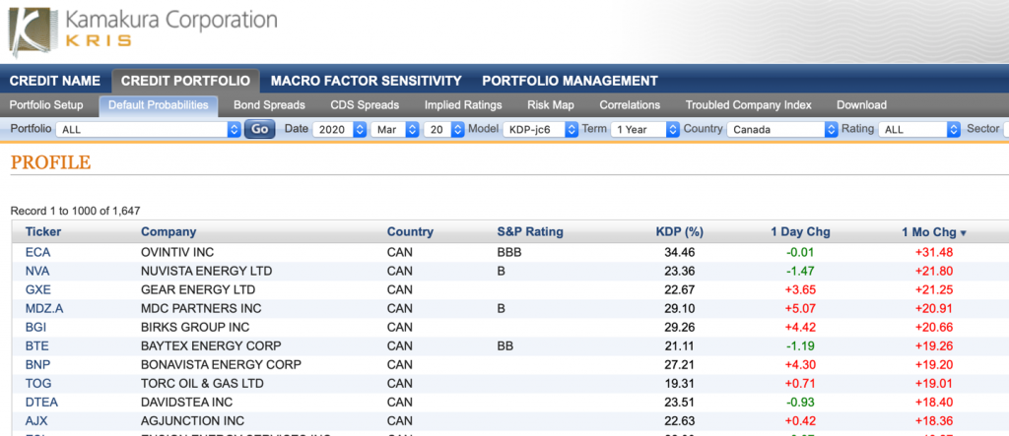Open the DTEA ticker link
Image resolution: width=1009 pixels, height=436 pixels.
coord(40,403)
